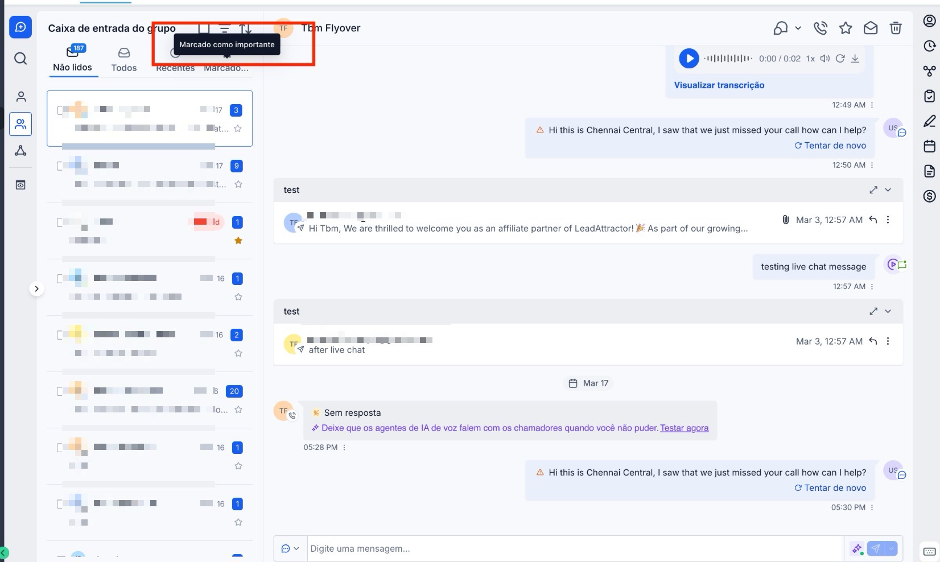Screen dimensions: 940x562
Task: Open the payments dollar icon in right sidebar
Action: pos(929,196)
